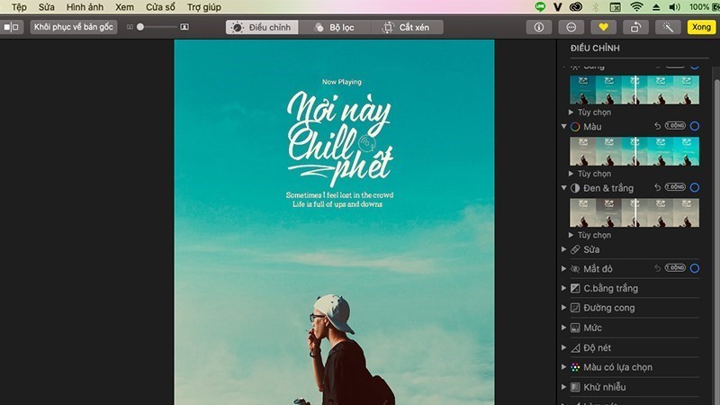Toggle the Màu adjustment blue circle
Image resolution: width=720 pixels, height=405 pixels.
(695, 126)
